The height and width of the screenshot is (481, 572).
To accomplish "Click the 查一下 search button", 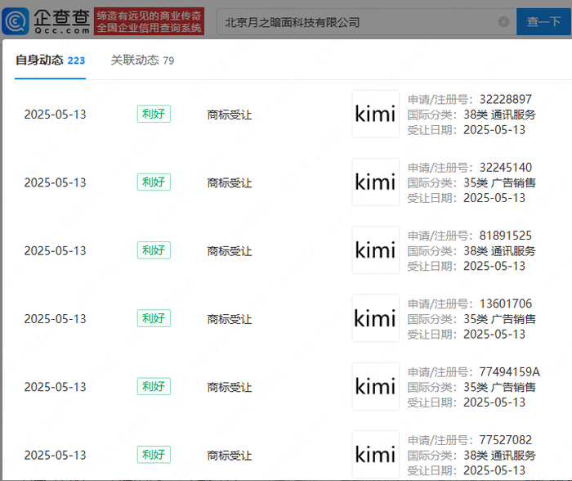I will pos(543,22).
